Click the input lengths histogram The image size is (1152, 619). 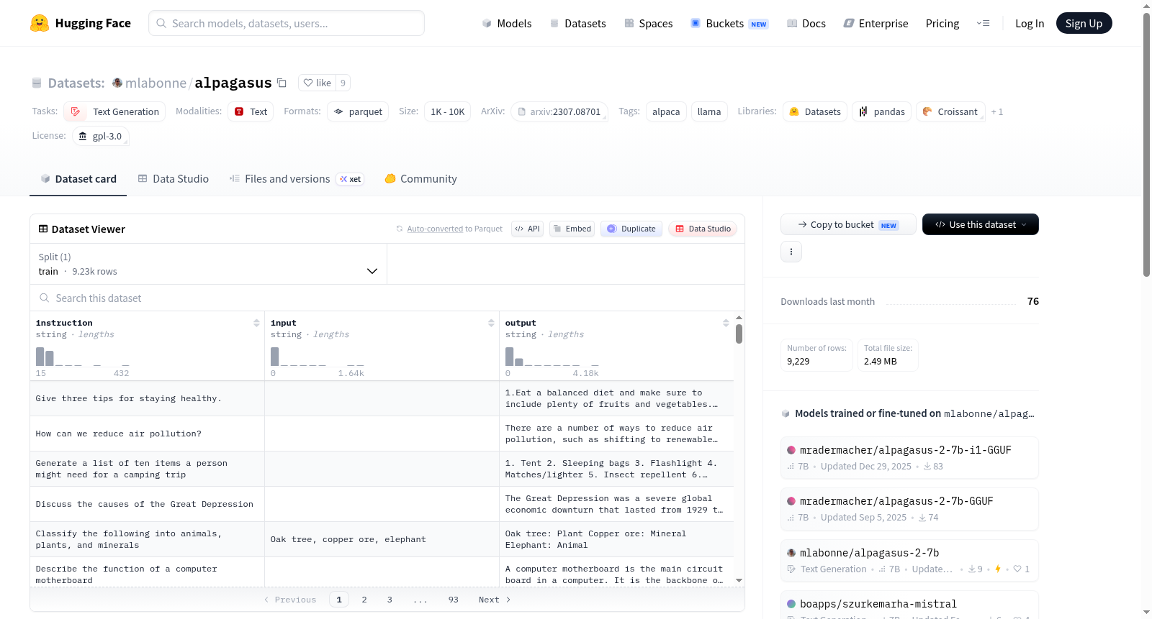(318, 357)
